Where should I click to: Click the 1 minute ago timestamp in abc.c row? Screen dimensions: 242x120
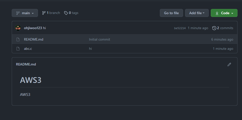coord(223,49)
